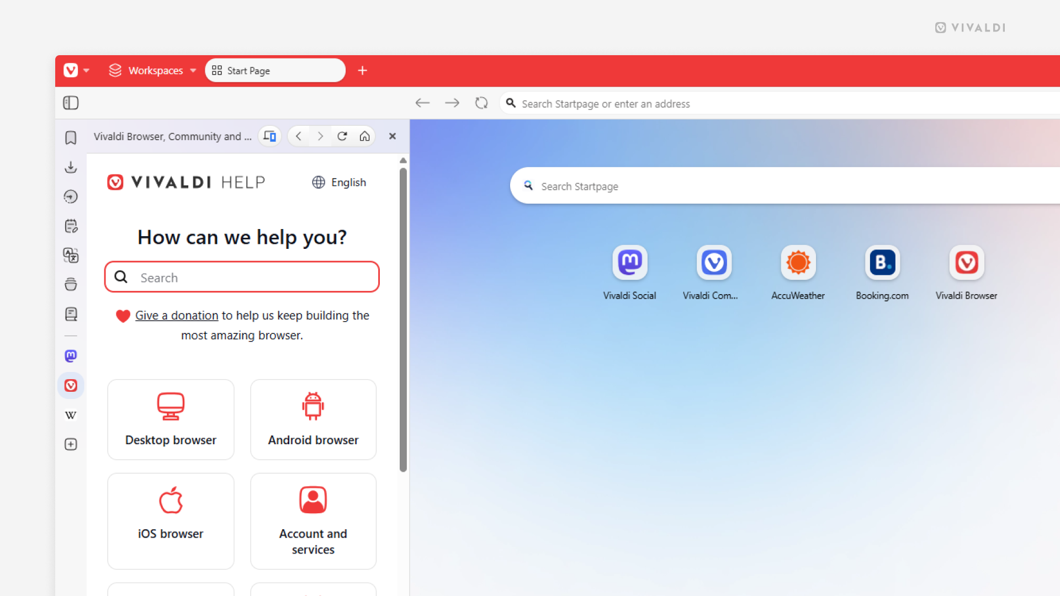Viewport: 1060px width, 596px height.
Task: Open iOS browser help category
Action: (171, 521)
